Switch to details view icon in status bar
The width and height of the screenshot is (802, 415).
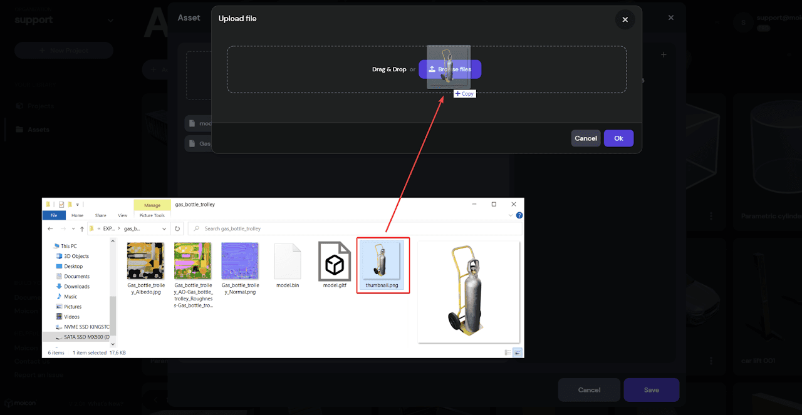(507, 352)
